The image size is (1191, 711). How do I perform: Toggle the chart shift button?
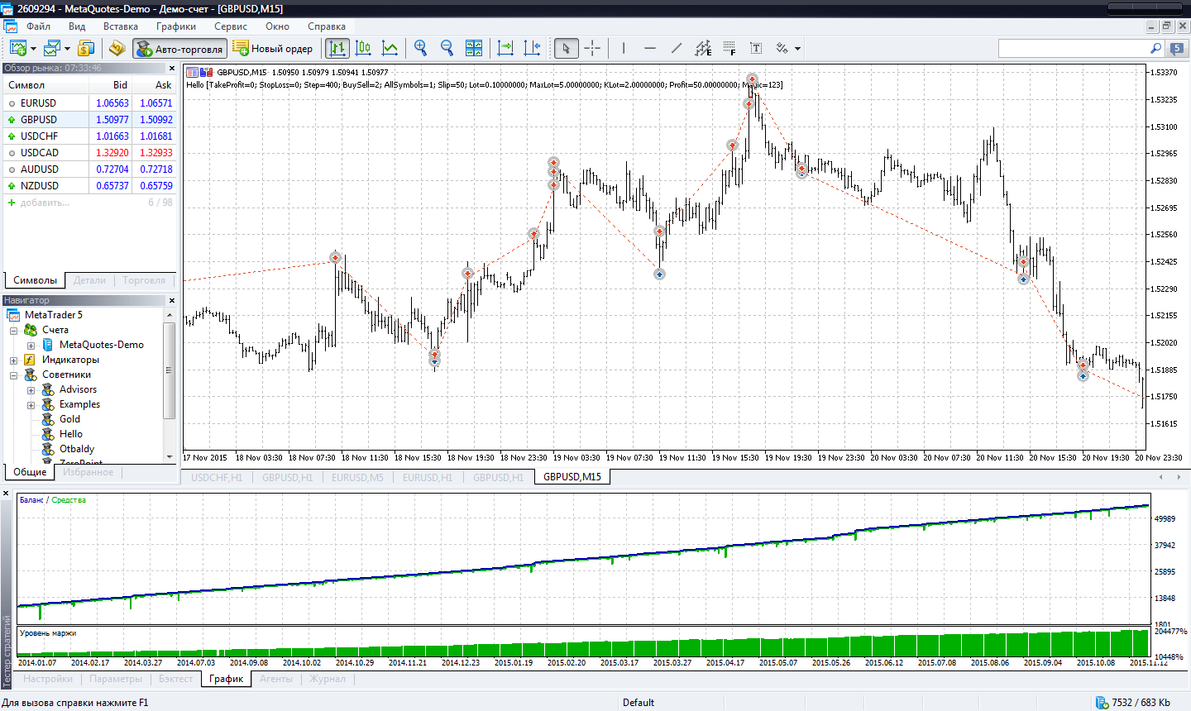[532, 48]
